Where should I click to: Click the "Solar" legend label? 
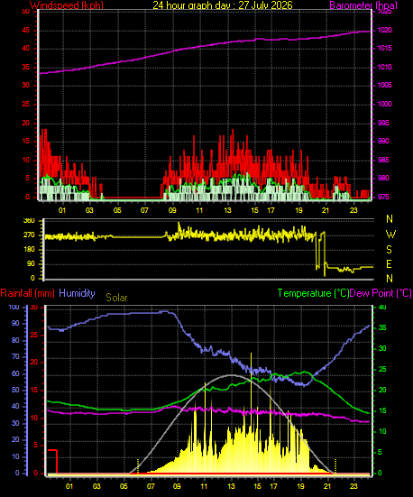coord(116,298)
